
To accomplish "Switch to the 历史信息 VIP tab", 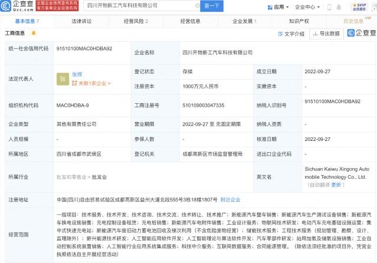I will 355,21.
